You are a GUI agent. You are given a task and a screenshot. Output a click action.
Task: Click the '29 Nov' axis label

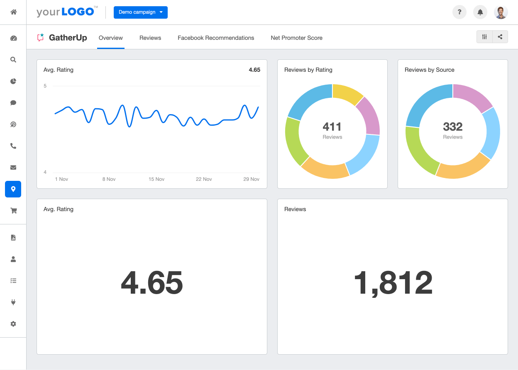252,179
